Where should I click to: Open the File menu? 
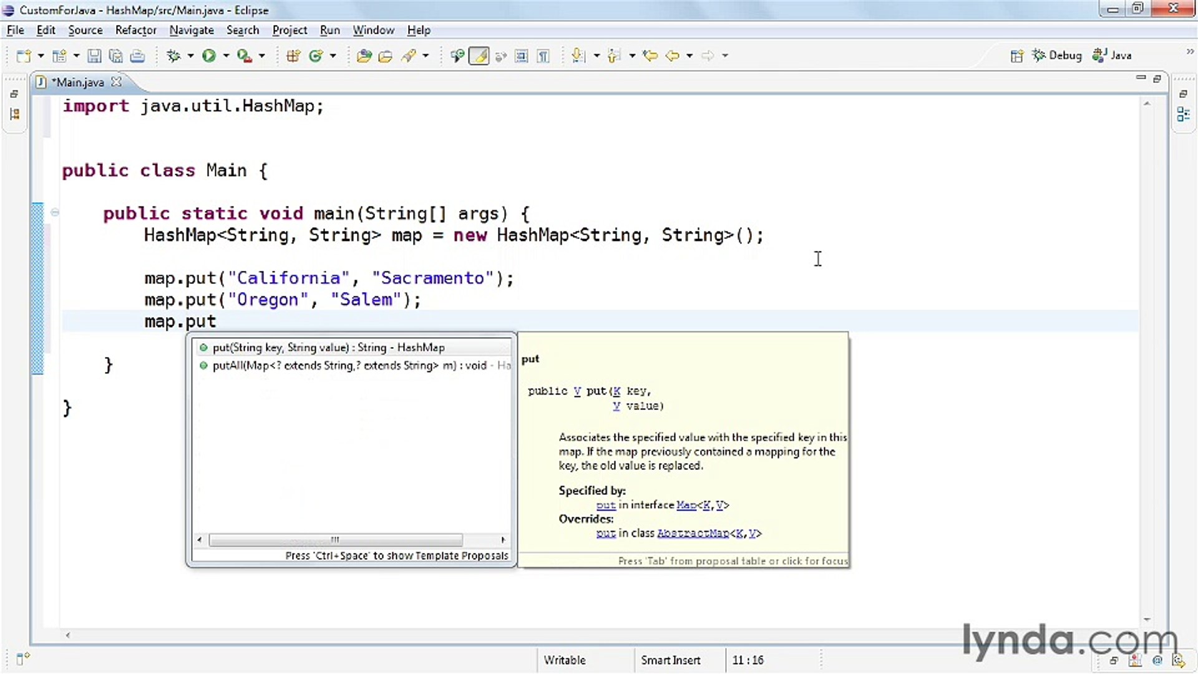click(x=15, y=29)
